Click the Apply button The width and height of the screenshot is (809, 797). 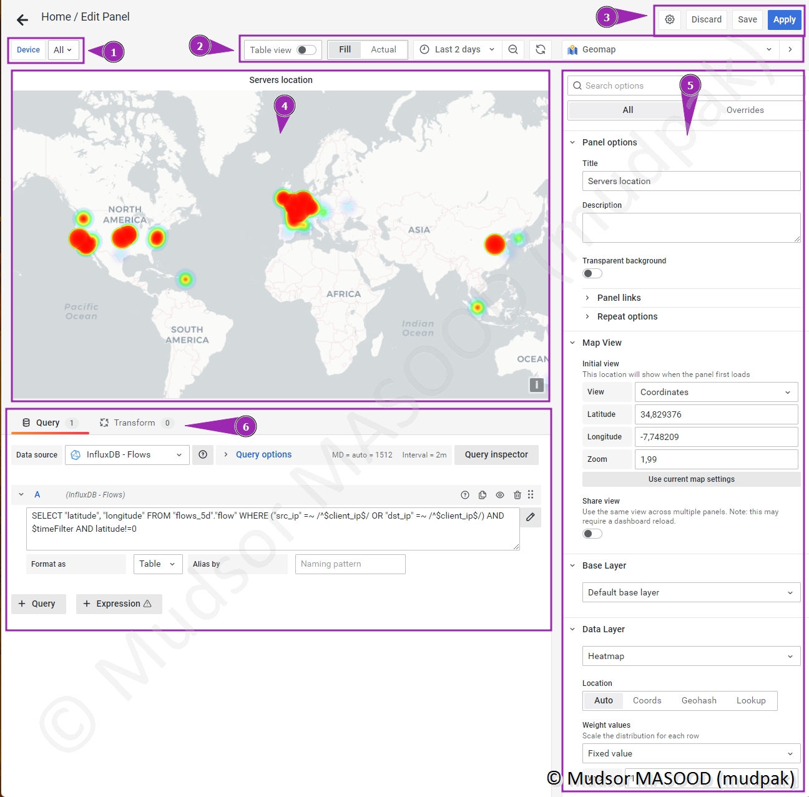pos(784,19)
